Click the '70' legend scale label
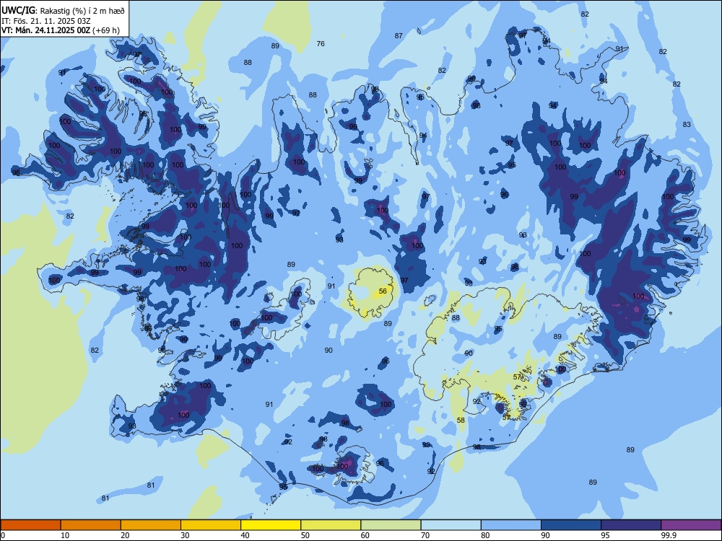 tap(425, 535)
